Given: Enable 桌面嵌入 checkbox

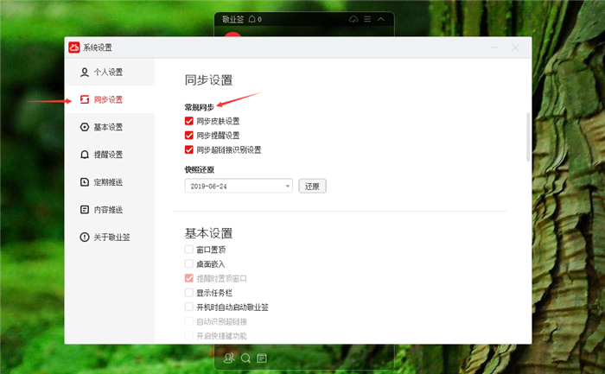Looking at the screenshot, I should (x=188, y=263).
